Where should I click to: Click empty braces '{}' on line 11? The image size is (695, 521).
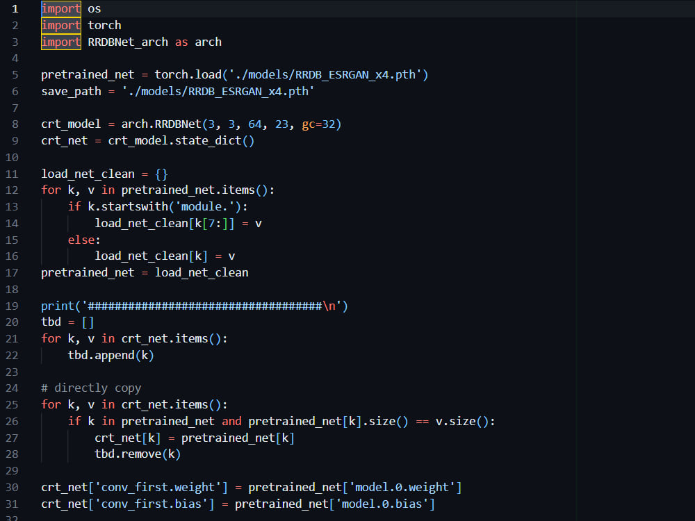(x=161, y=174)
